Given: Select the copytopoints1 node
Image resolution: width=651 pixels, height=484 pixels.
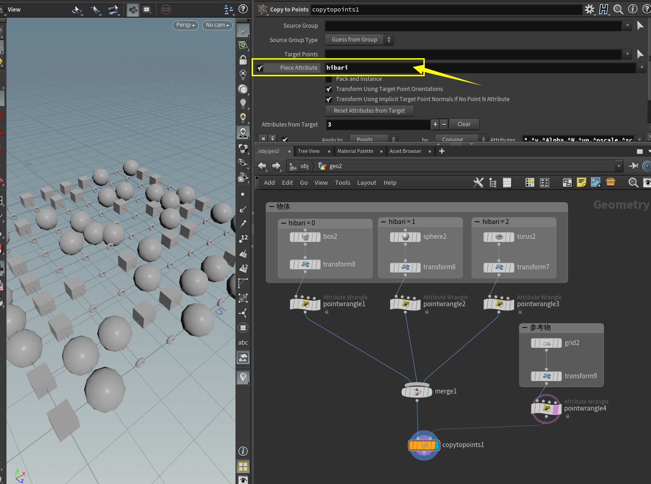Looking at the screenshot, I should (x=424, y=445).
